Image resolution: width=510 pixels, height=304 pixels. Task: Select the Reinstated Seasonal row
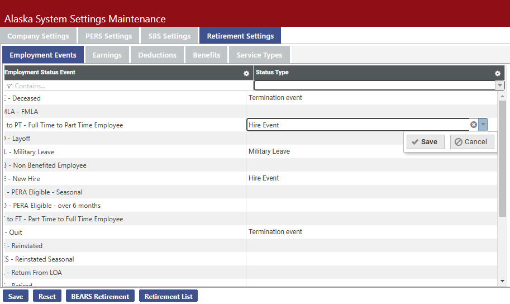(250, 259)
